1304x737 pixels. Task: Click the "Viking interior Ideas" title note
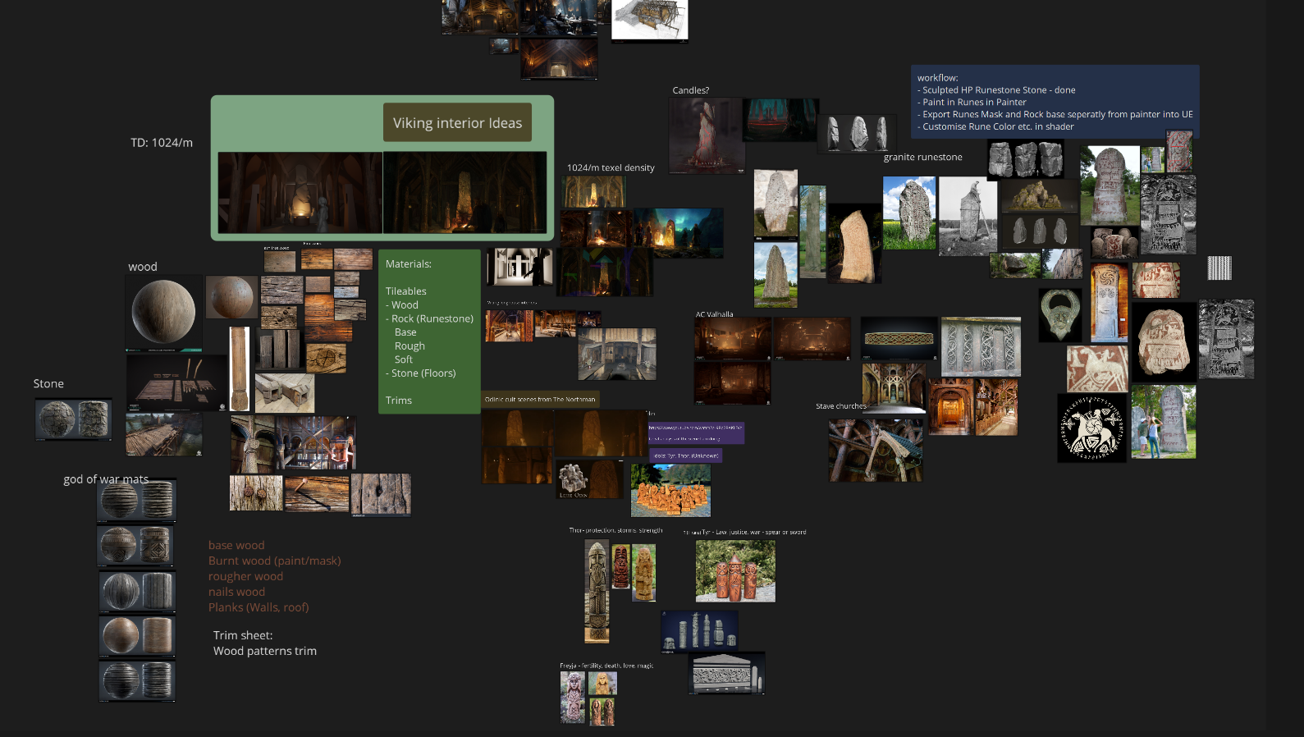[457, 123]
